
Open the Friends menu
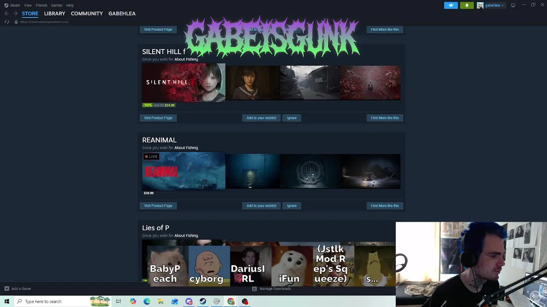coord(41,5)
